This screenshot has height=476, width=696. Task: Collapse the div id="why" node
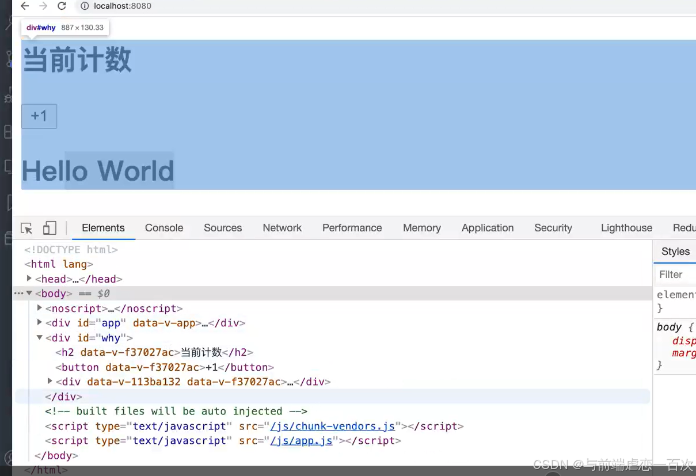(x=40, y=338)
